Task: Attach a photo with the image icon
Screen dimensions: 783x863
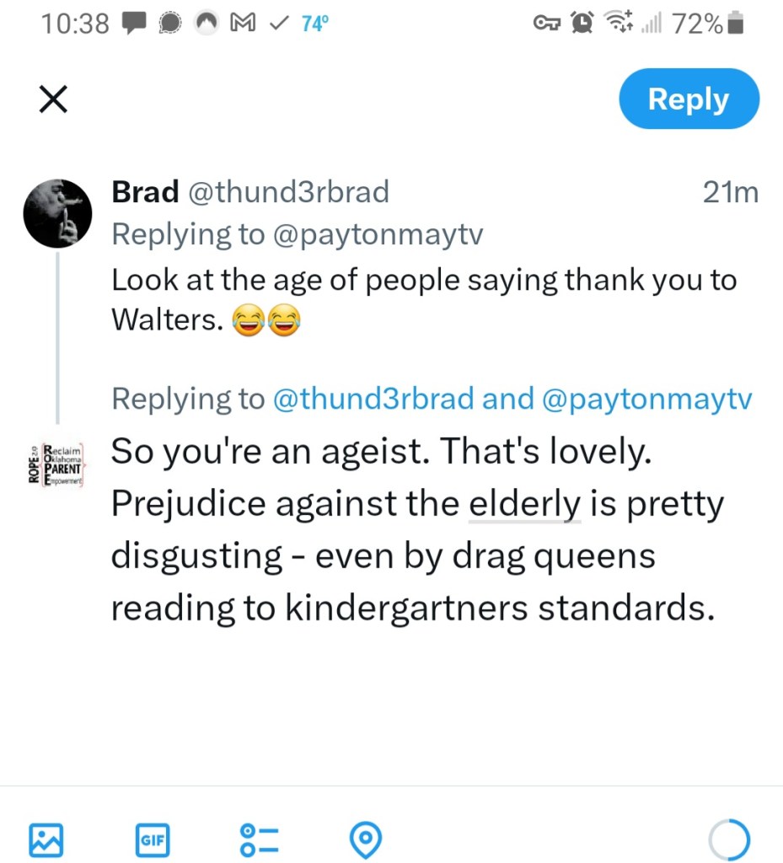Action: [46, 839]
